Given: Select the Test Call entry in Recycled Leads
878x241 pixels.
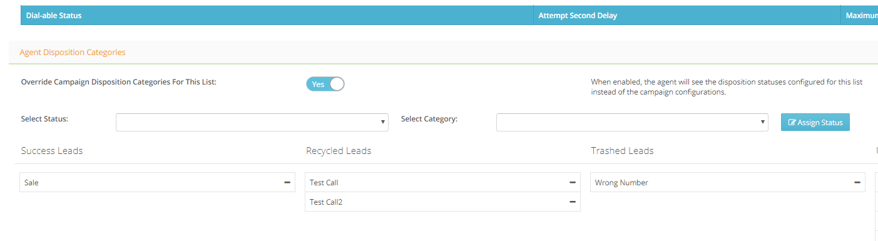Looking at the screenshot, I should coord(442,182).
